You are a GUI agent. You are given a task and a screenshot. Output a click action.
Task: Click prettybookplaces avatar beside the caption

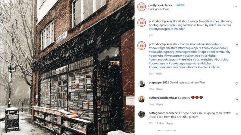tap(141, 22)
